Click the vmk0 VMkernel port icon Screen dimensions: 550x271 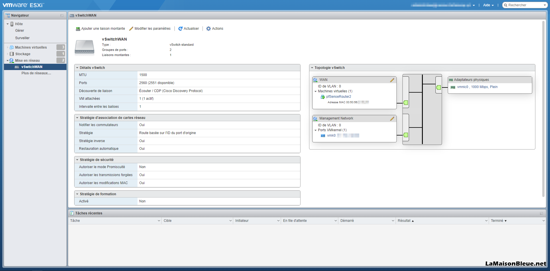[323, 136]
